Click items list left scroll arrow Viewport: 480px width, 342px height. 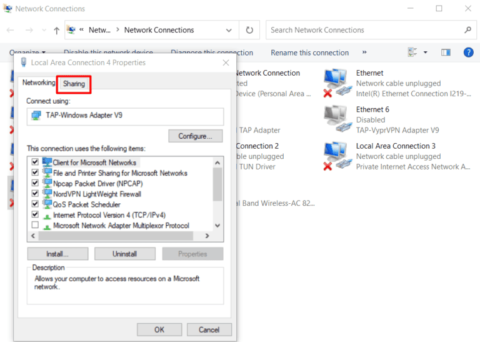[x=32, y=236]
